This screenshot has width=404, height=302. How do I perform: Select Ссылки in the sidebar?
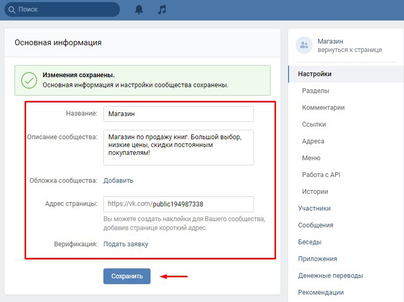pos(314,124)
